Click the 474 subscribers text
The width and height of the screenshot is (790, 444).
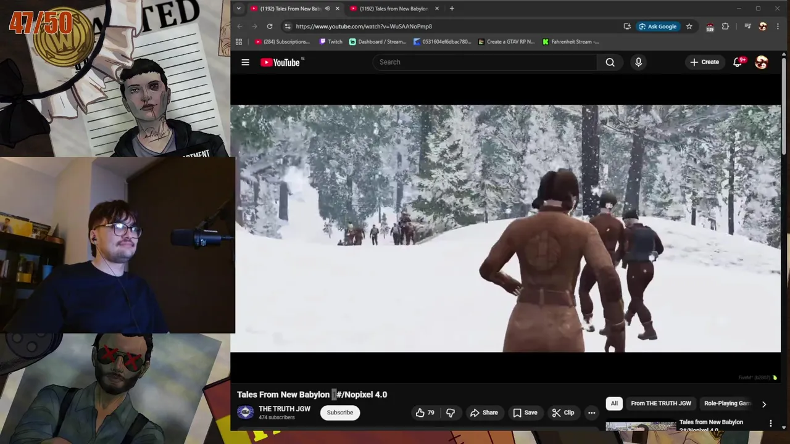tap(276, 418)
